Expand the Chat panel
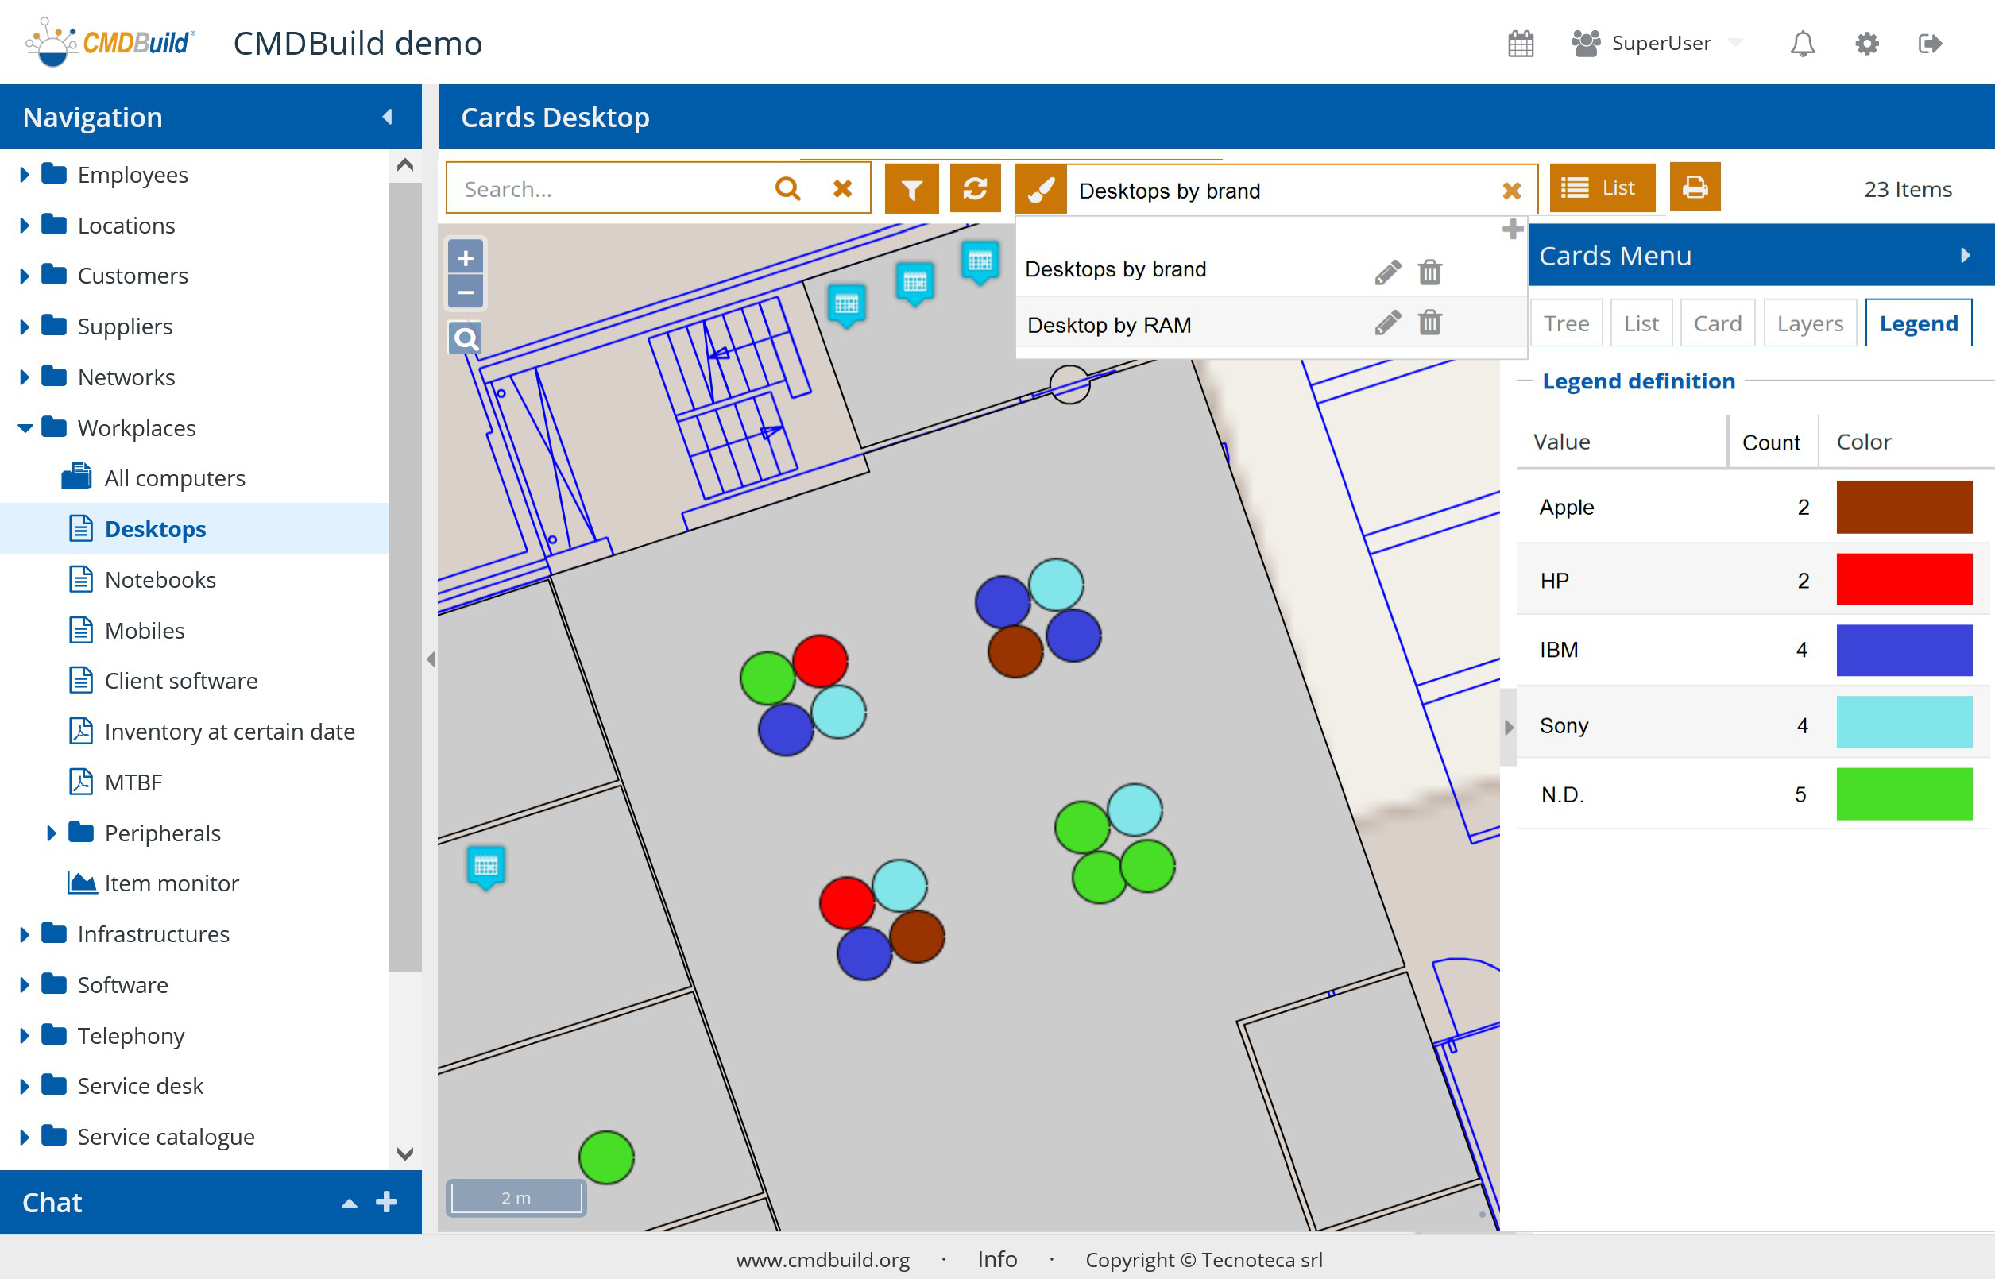1995x1279 pixels. click(x=350, y=1203)
